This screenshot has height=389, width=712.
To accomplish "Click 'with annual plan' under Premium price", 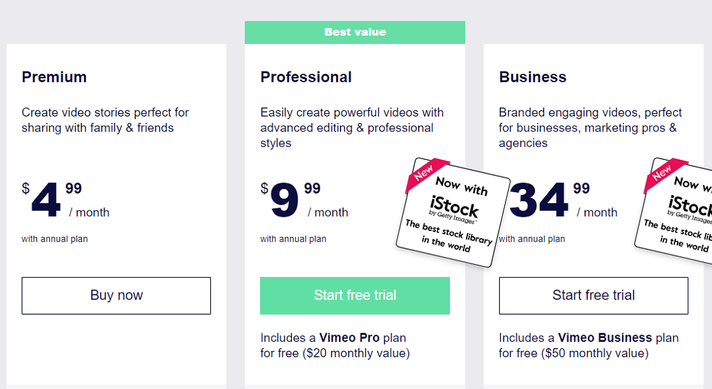I will click(54, 239).
